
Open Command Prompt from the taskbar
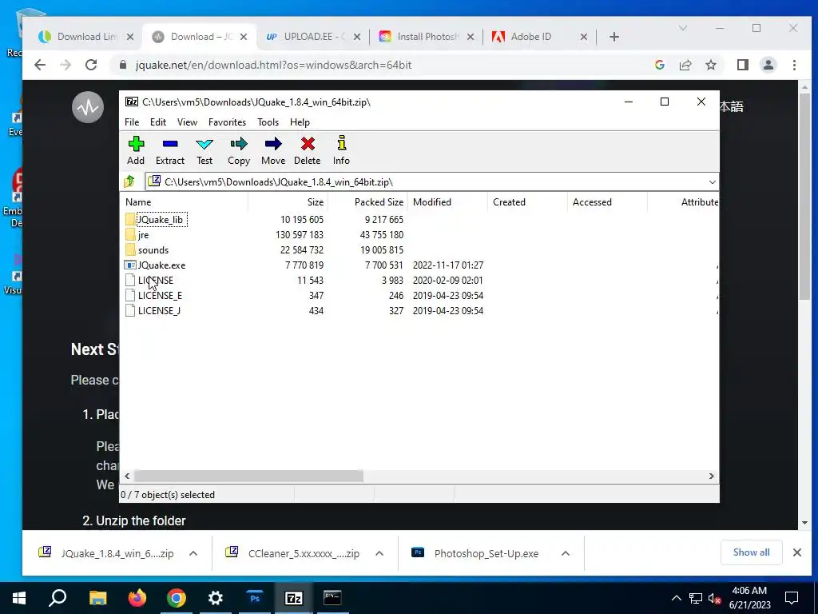[332, 598]
